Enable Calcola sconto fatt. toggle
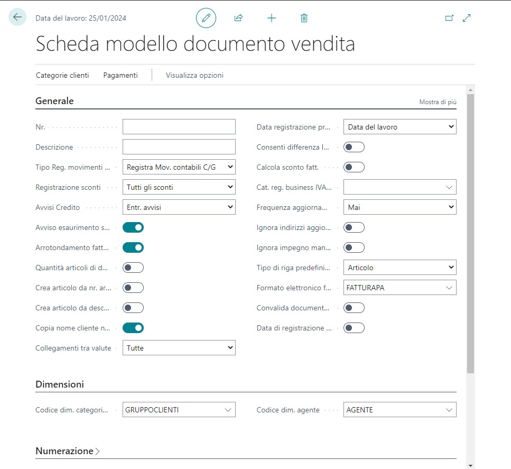Viewport: 511px width, 469px height. (x=354, y=167)
